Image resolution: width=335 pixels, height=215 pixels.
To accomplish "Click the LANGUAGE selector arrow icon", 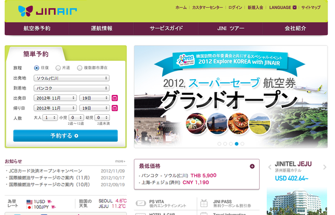I will click(294, 7).
